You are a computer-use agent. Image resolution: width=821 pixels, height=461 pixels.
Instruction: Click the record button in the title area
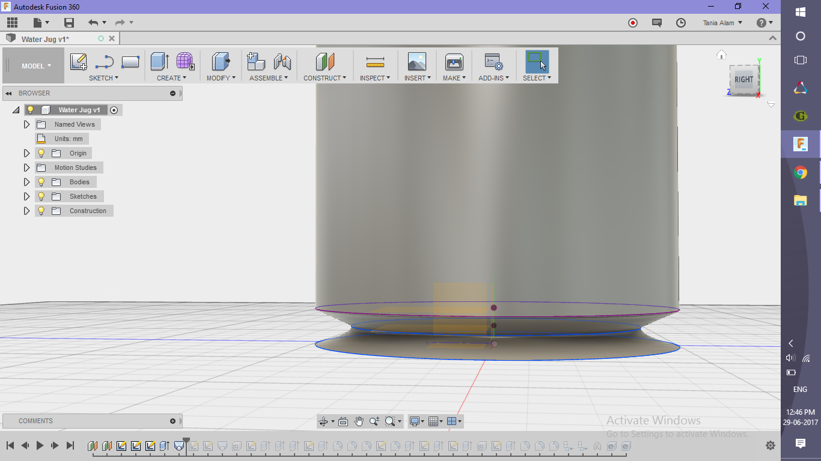pyautogui.click(x=633, y=23)
